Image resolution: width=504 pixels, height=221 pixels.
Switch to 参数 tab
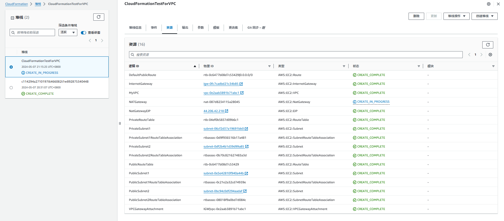click(201, 28)
